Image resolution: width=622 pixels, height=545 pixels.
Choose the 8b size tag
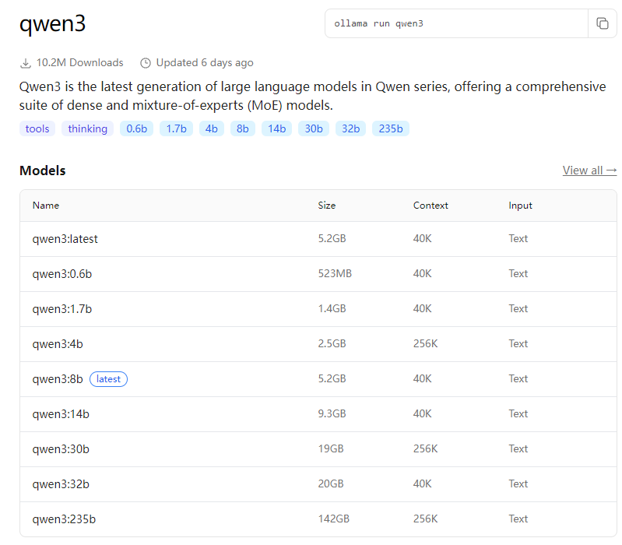(243, 128)
